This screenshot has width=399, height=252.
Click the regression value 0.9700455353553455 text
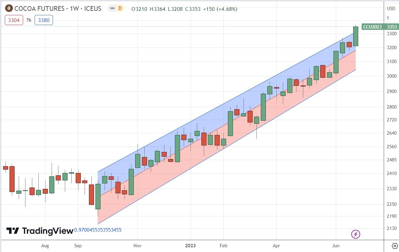click(x=98, y=230)
